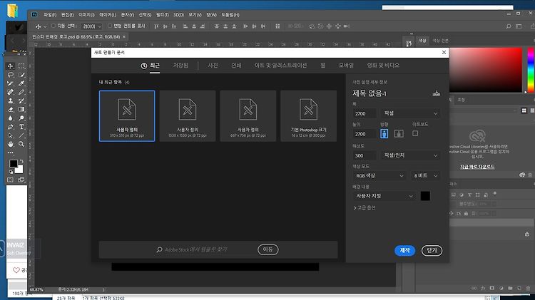Expand the advanced options section
535x300 pixels.
point(365,207)
